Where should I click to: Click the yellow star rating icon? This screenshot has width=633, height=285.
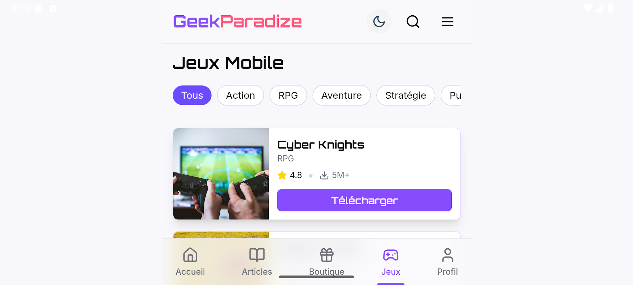pos(282,175)
